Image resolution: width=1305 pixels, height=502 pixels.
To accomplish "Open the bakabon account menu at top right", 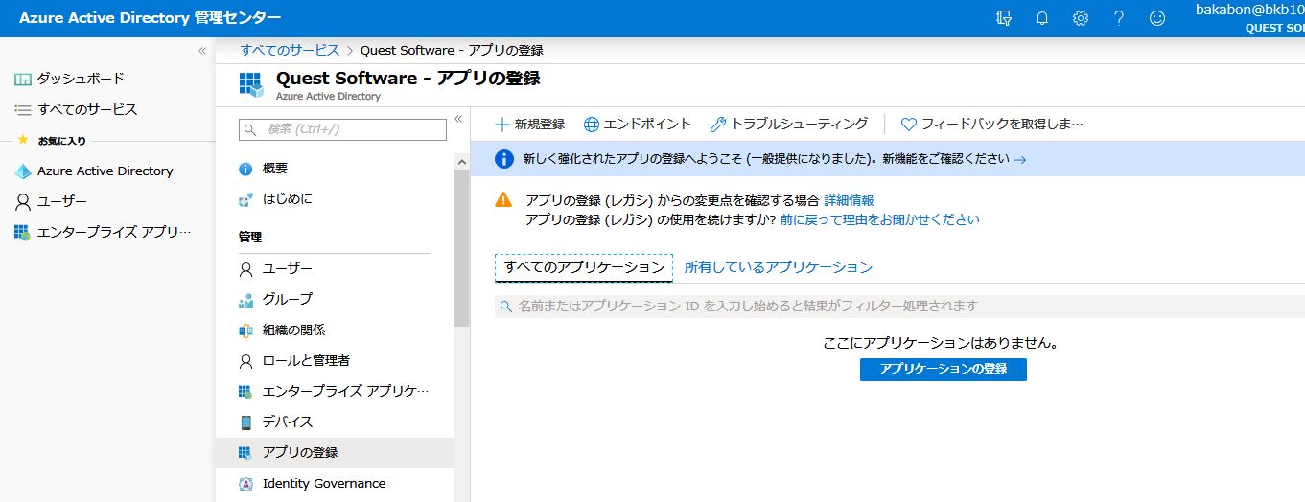I will pyautogui.click(x=1249, y=18).
